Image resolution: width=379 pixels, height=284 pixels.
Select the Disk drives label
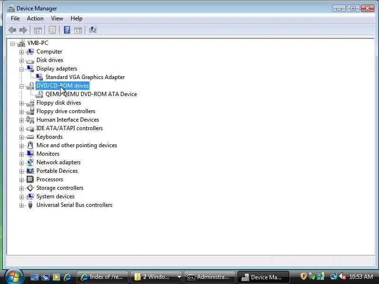pyautogui.click(x=50, y=60)
